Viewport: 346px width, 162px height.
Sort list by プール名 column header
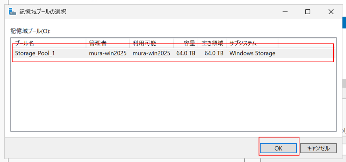[49, 43]
